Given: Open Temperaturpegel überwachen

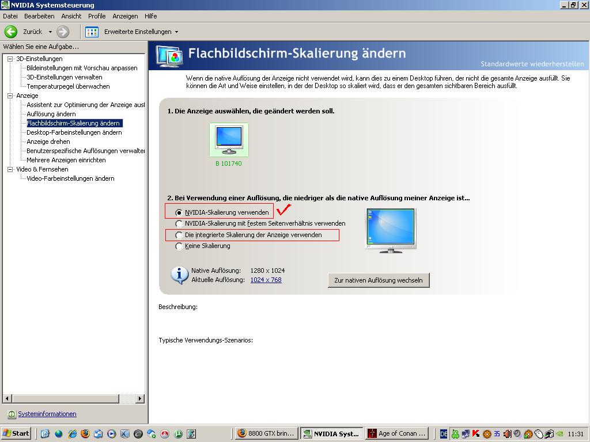Looking at the screenshot, I should pyautogui.click(x=68, y=86).
